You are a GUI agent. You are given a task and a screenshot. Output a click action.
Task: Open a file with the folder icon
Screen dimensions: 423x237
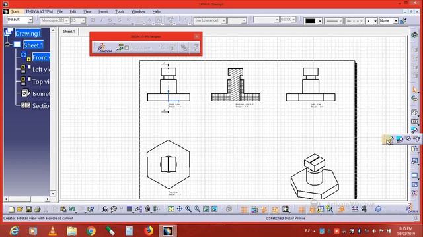click(x=20, y=209)
